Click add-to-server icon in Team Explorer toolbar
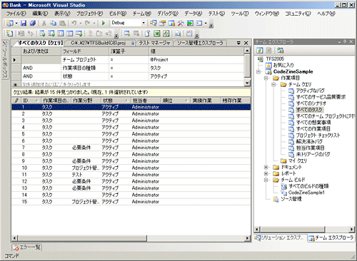Image resolution: width=357 pixels, height=261 pixels. (x=280, y=51)
